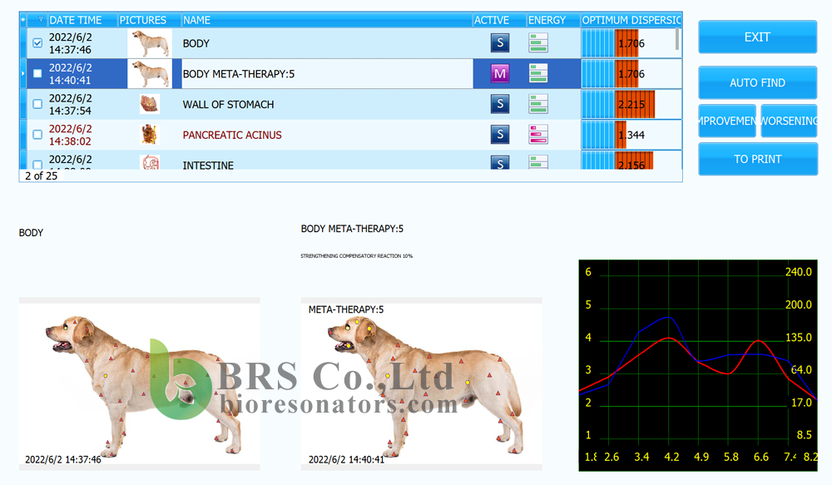Click the large META-THERAPY:5 dog image
Image resolution: width=832 pixels, height=485 pixels.
point(421,384)
